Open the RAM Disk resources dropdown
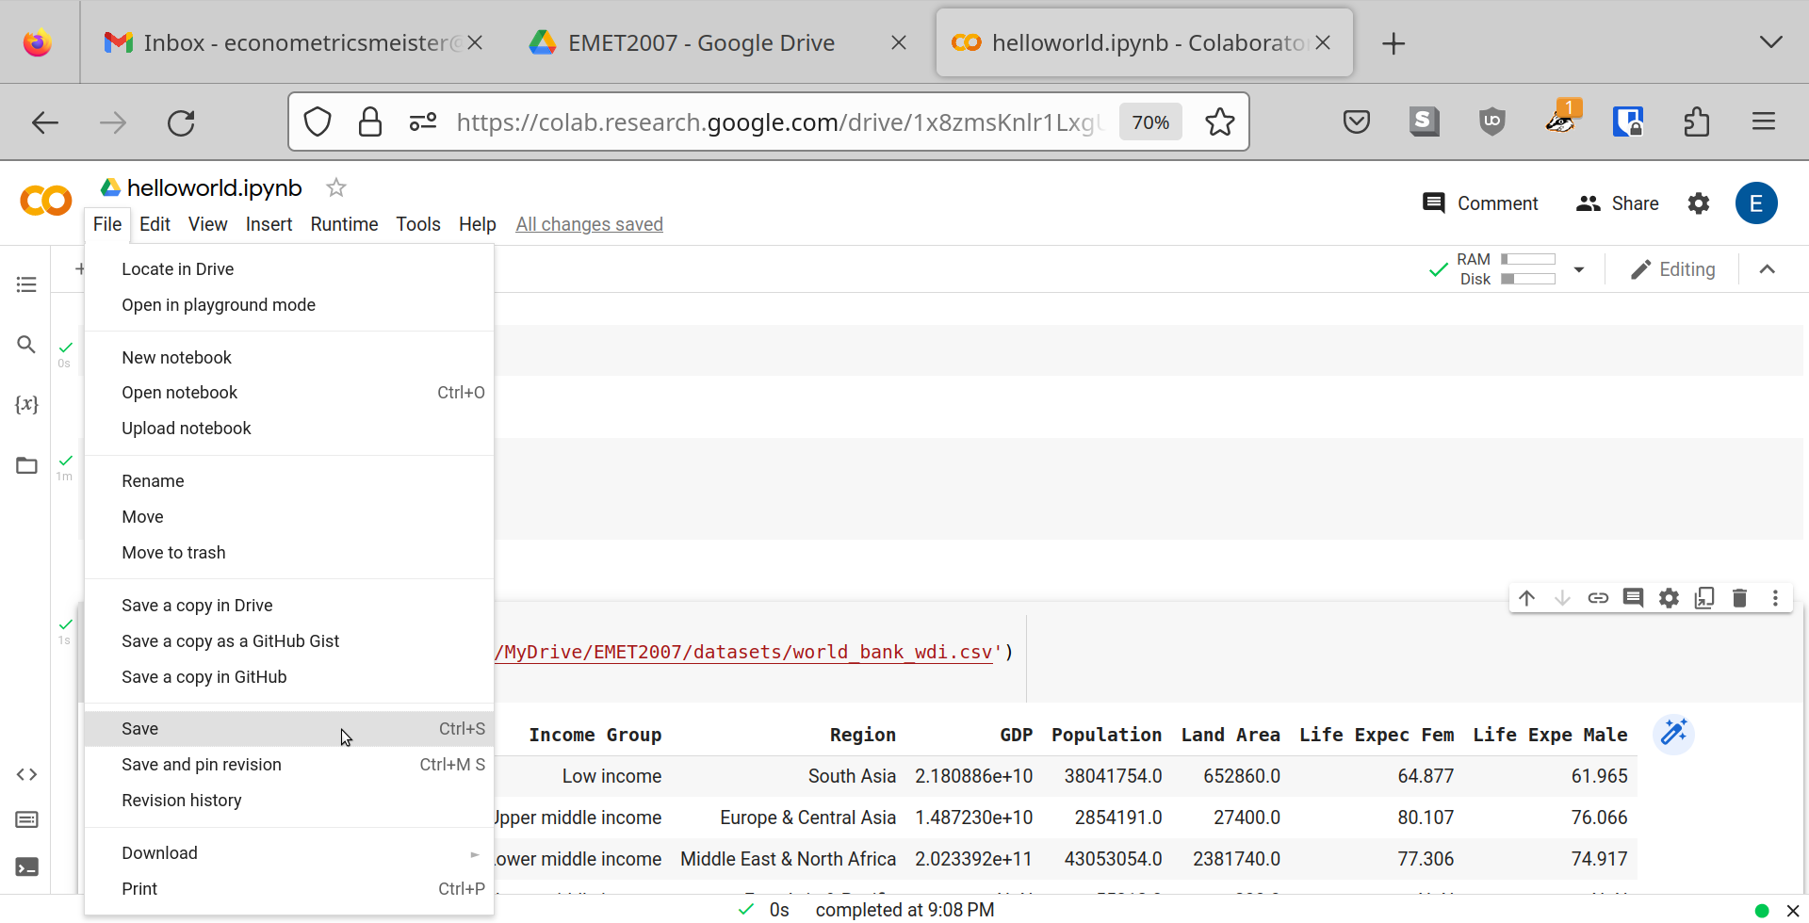Image resolution: width=1809 pixels, height=923 pixels. [x=1579, y=269]
